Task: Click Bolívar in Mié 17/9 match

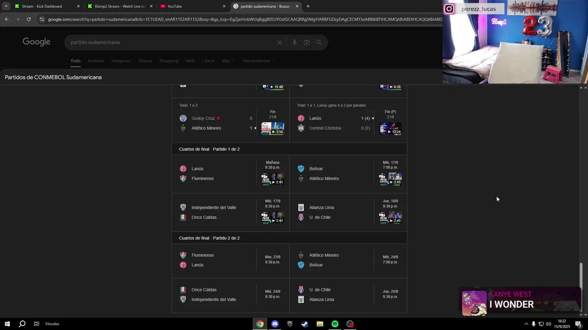Action: (316, 169)
